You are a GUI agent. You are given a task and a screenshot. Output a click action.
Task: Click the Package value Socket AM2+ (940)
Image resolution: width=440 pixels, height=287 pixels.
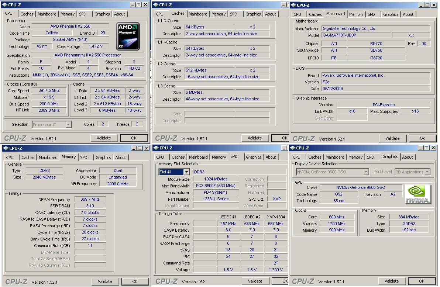click(70, 39)
